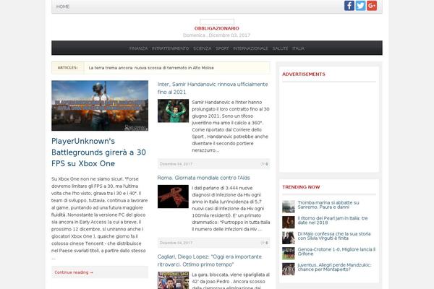Click Tromba marina trending thumbnail
Image resolution: width=434 pixels, height=289 pixels.
tap(289, 207)
